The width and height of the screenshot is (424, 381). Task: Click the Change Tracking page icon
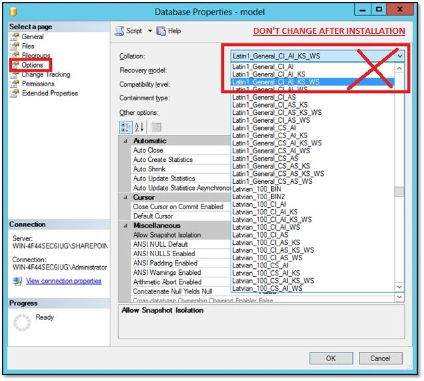15,74
